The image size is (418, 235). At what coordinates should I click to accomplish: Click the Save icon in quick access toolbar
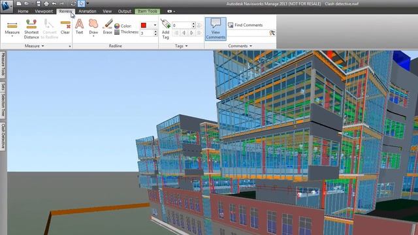click(x=39, y=4)
